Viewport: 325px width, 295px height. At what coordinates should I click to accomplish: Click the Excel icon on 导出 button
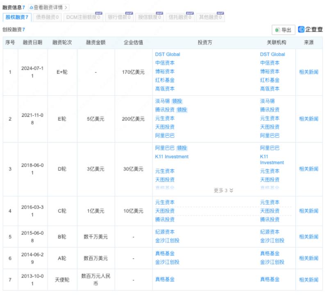[x=277, y=30]
